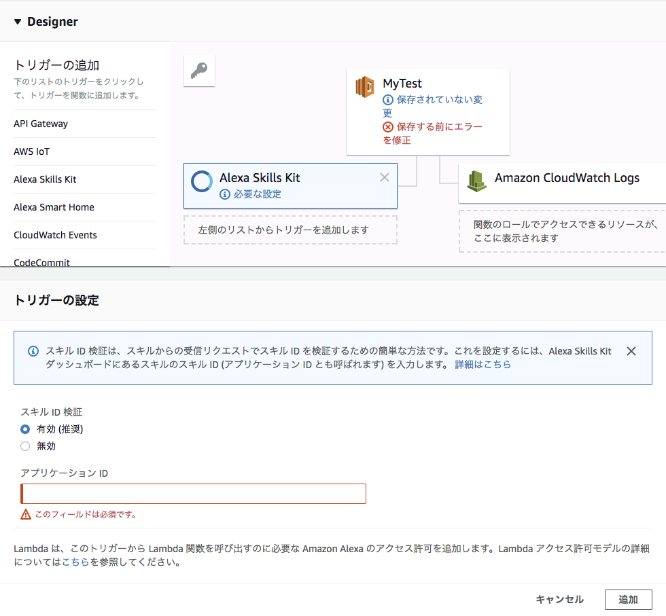The height and width of the screenshot is (616, 666).
Task: Click the Alexa Skills Kit ring icon
Action: pyautogui.click(x=202, y=182)
